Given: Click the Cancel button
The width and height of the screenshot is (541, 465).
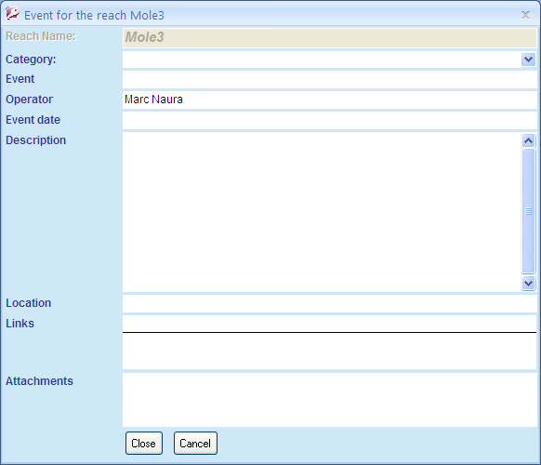Looking at the screenshot, I should click(195, 444).
